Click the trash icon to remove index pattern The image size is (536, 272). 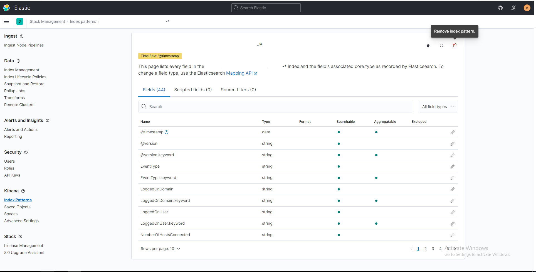(455, 45)
